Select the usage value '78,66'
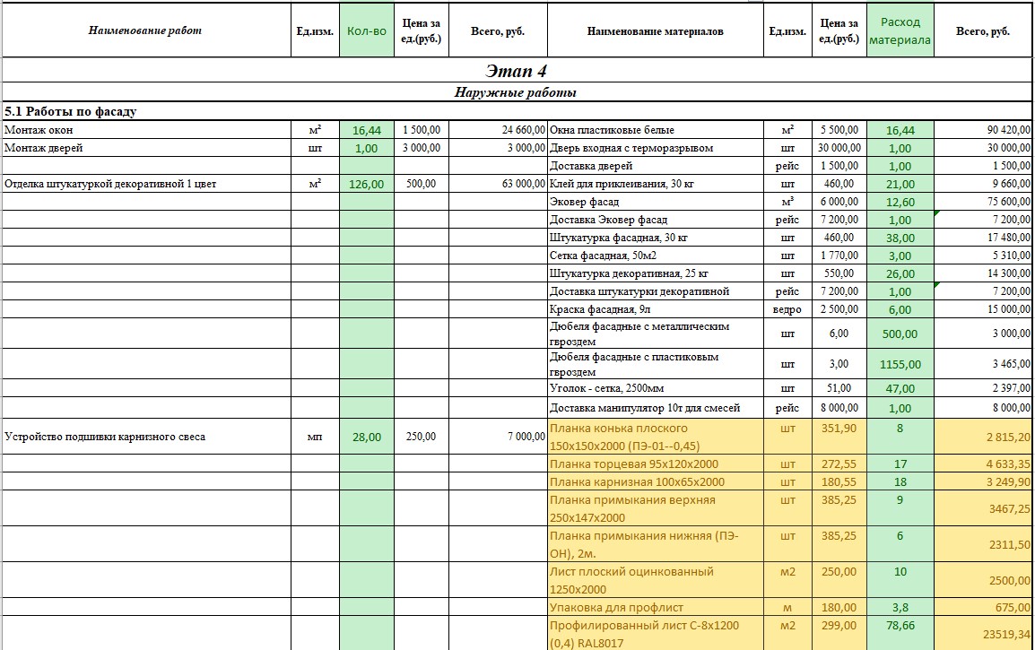The height and width of the screenshot is (650, 1035). (x=900, y=633)
